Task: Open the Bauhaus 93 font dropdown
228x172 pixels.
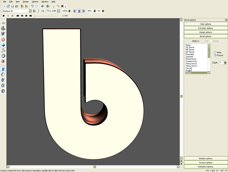Action: coord(30,11)
